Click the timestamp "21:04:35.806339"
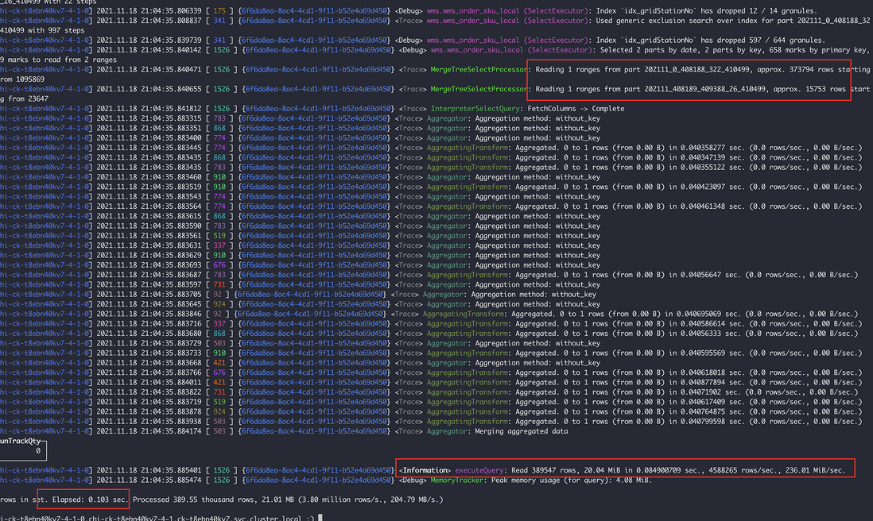The height and width of the screenshot is (521, 873). tap(170, 10)
